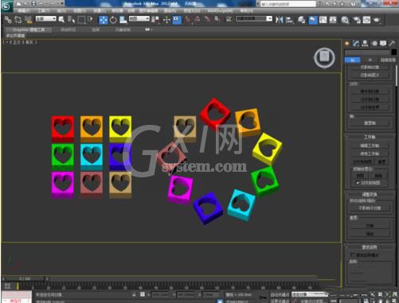Toggle the Spinner Snap
Image resolution: width=399 pixels, height=303 pixels.
tap(217, 19)
